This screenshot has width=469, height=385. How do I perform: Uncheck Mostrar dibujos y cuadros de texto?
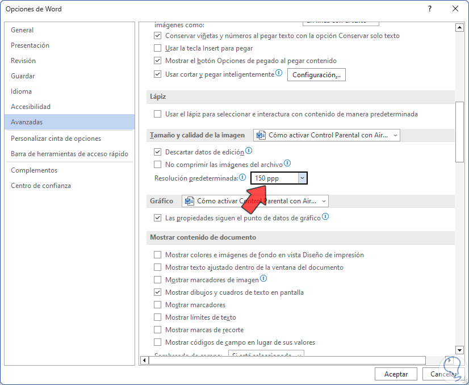157,292
